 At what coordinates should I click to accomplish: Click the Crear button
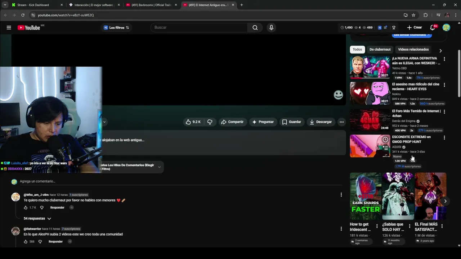pyautogui.click(x=415, y=27)
